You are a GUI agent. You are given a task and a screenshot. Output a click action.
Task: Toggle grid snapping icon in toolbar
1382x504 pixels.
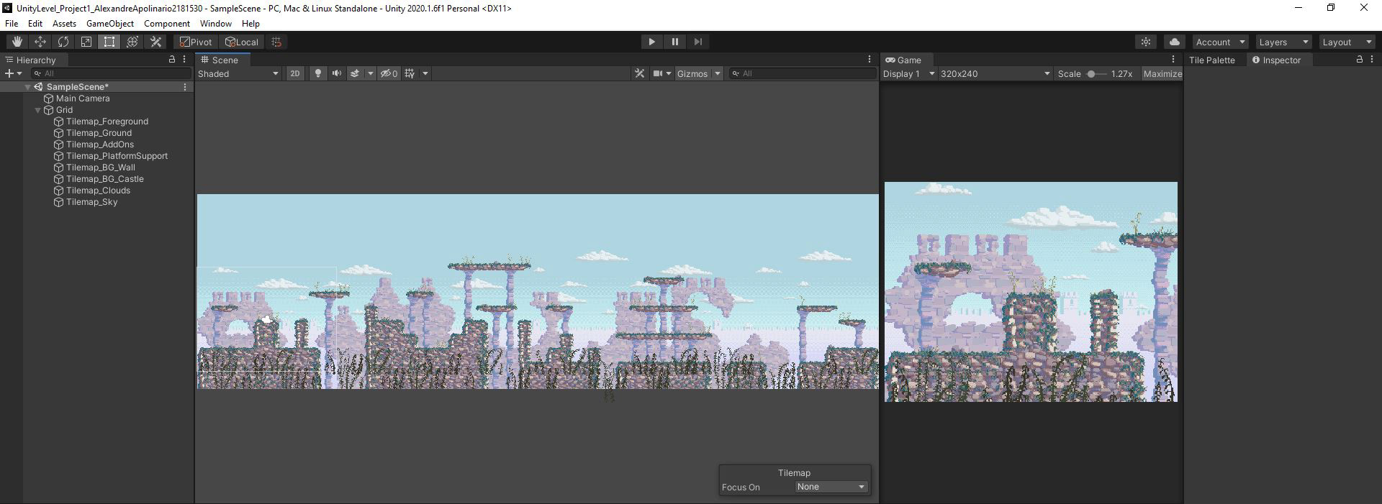[x=276, y=42]
